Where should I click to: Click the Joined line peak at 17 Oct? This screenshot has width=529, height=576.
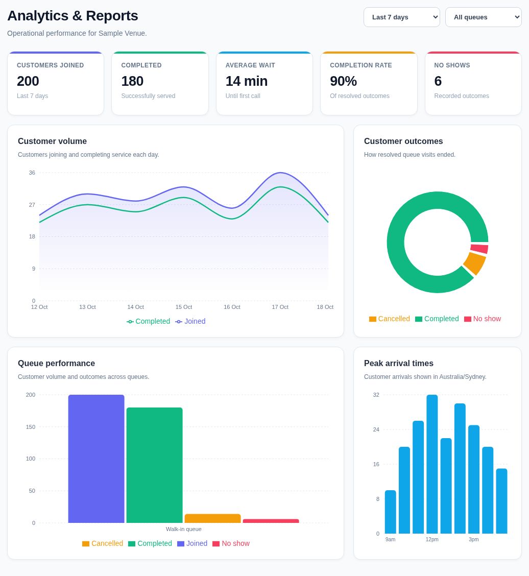[280, 173]
